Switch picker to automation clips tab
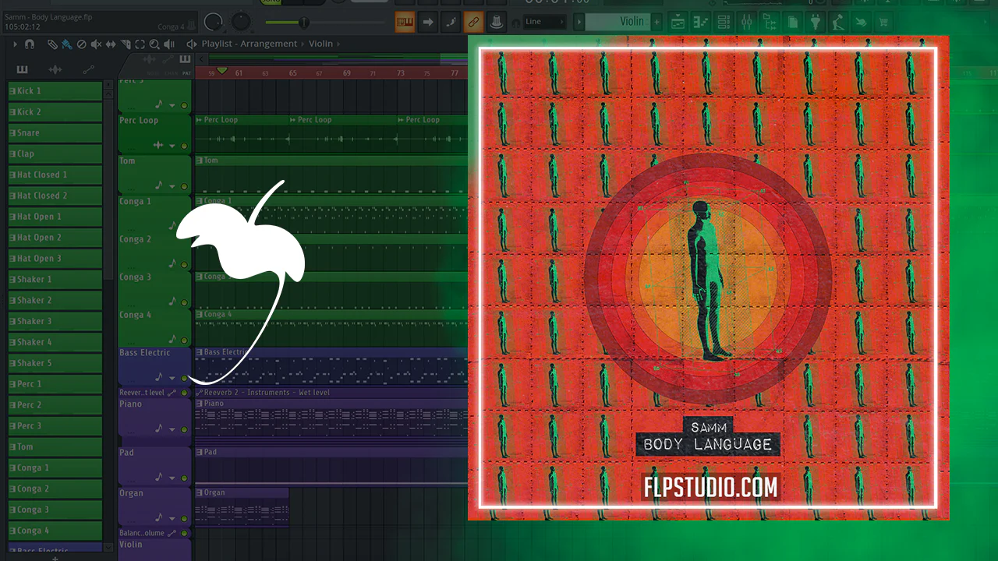Image resolution: width=998 pixels, height=561 pixels. pos(88,69)
